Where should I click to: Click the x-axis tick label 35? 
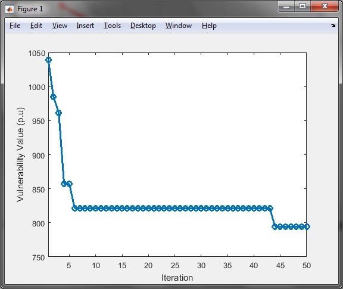tap(227, 266)
